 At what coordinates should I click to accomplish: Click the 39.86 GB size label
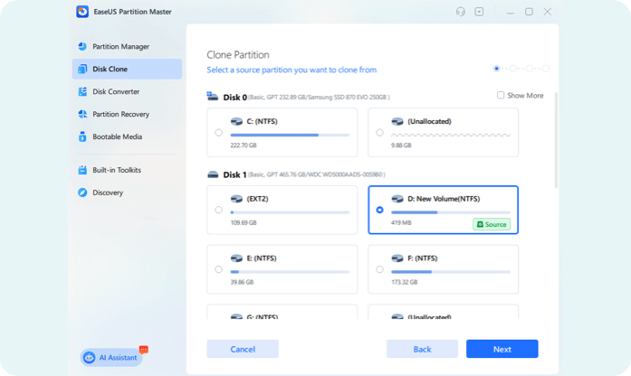(x=242, y=282)
